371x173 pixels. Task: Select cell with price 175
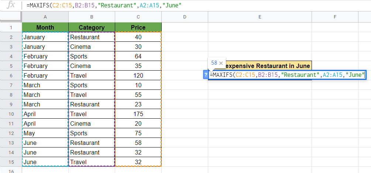point(138,114)
